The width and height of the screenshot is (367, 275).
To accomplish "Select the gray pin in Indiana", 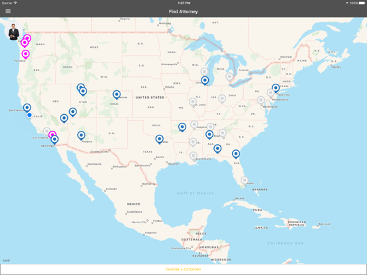I will (x=222, y=99).
